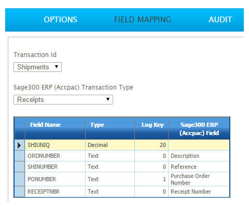Screen dimensions: 249x207
Task: Switch to the FIELD MAPPING tab
Action: [143, 20]
